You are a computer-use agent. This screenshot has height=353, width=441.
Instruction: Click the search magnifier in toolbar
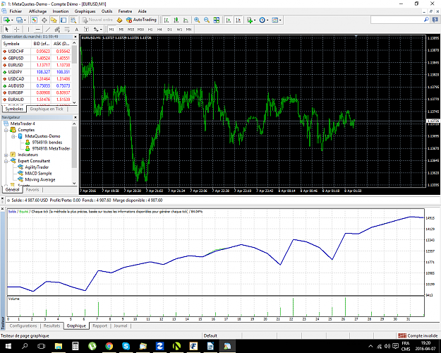pos(426,20)
